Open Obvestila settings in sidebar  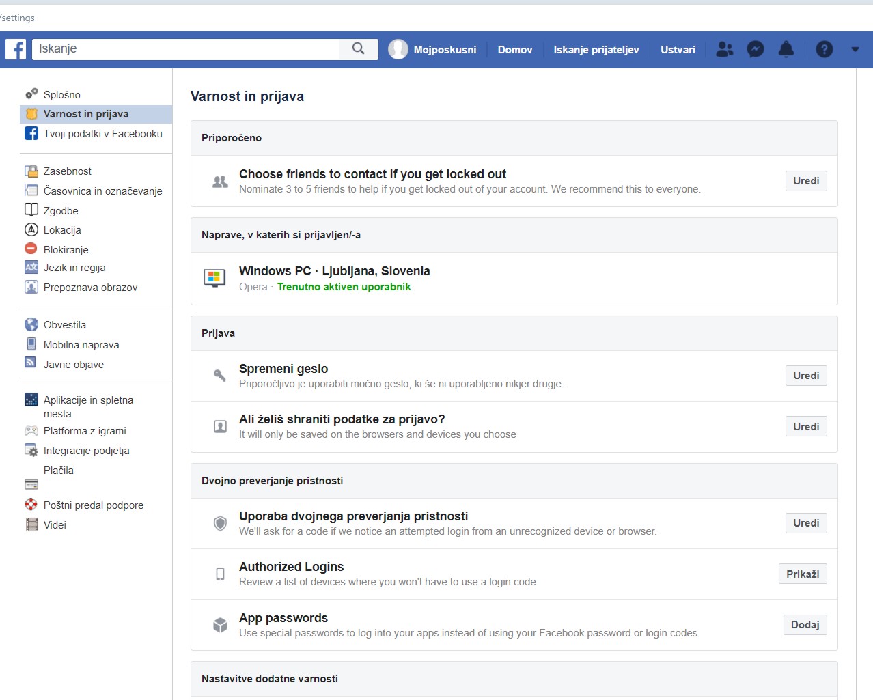tap(64, 325)
